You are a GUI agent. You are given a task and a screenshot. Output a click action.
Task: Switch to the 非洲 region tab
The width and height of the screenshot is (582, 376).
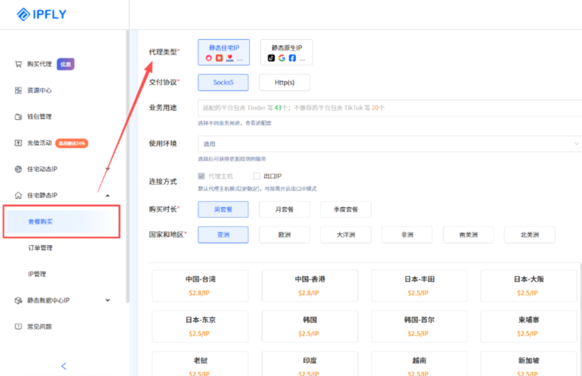click(407, 235)
